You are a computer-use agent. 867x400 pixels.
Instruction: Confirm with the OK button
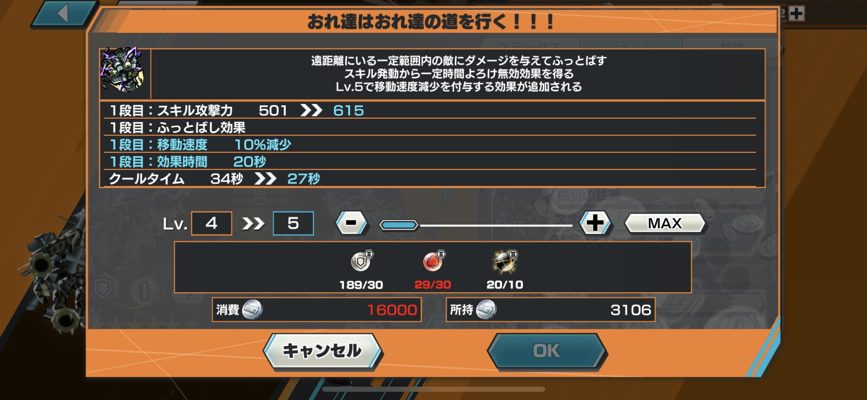(x=547, y=351)
